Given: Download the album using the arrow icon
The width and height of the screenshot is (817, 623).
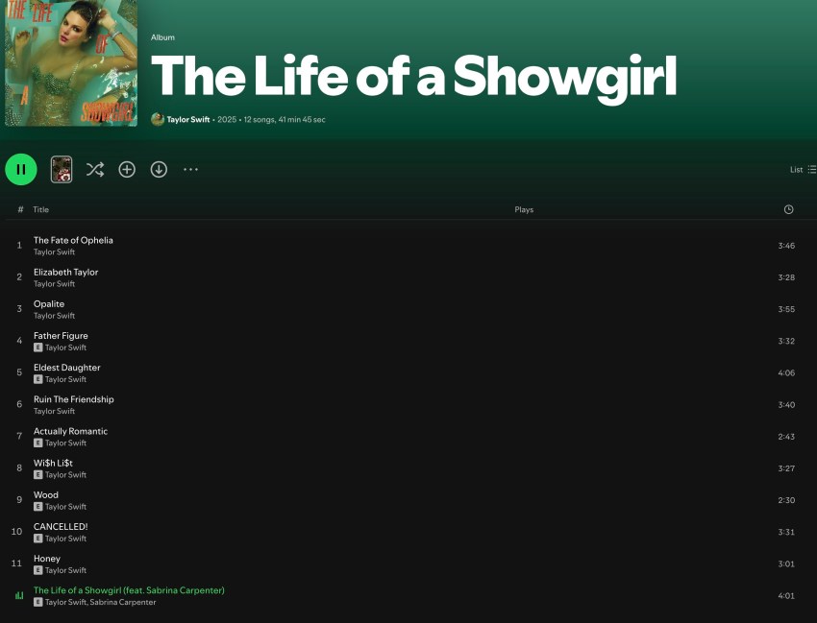Looking at the screenshot, I should pos(159,169).
